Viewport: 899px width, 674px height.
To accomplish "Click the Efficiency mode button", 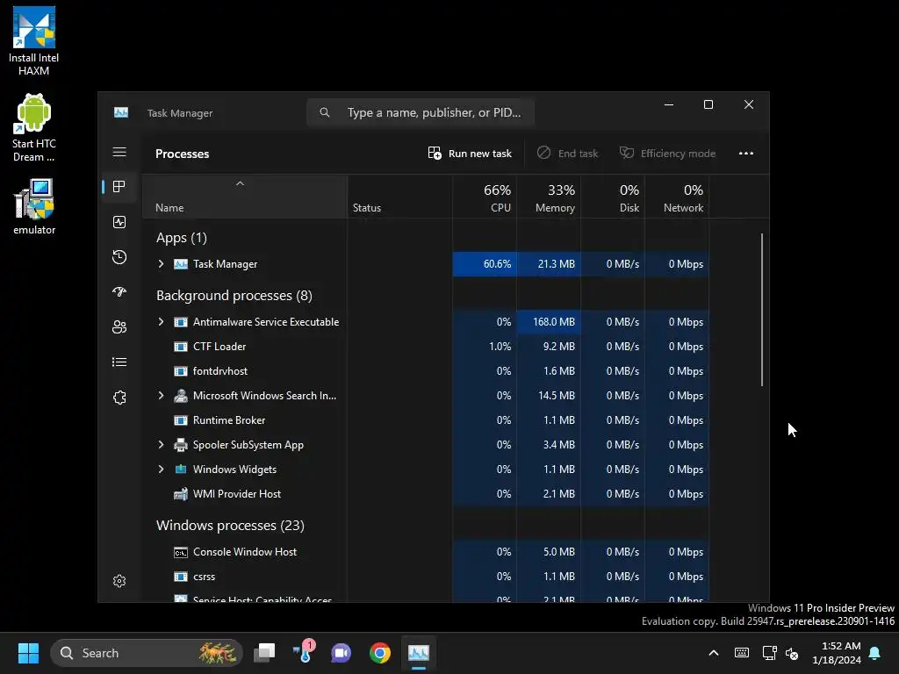I will [667, 153].
